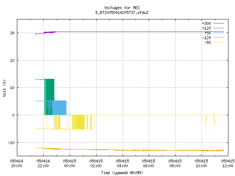Click the green +12V legend line sample
235x176 pixels.
coord(218,28)
